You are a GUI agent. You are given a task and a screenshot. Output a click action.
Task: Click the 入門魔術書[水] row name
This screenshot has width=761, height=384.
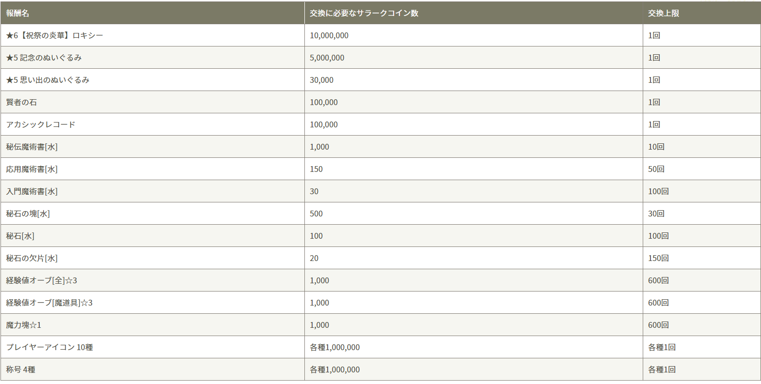coord(32,192)
